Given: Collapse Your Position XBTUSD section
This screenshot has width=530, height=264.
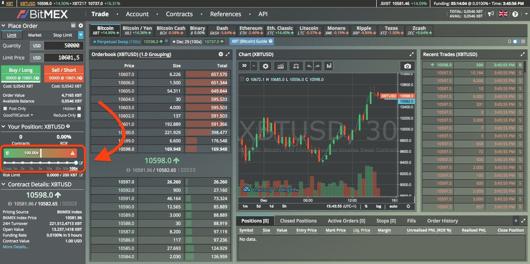Looking at the screenshot, I should 4,127.
